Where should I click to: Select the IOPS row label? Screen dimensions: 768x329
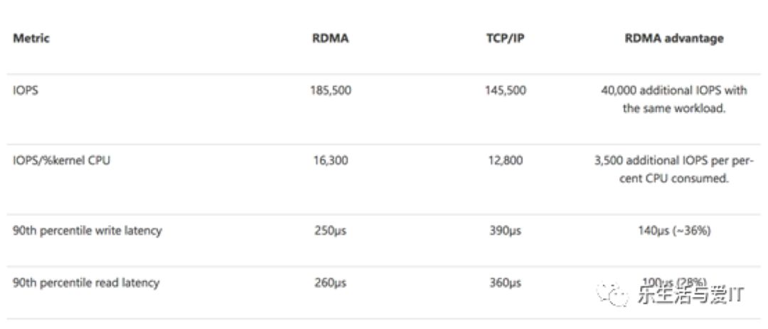coord(26,90)
